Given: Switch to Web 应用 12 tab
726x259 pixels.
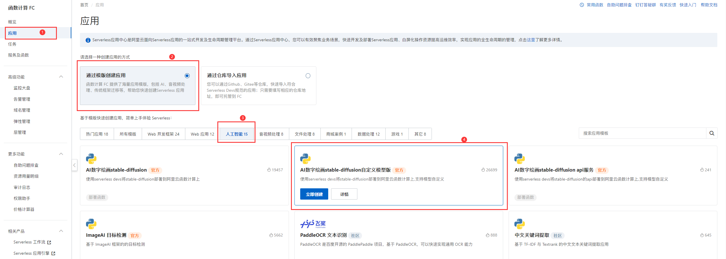Looking at the screenshot, I should point(202,134).
